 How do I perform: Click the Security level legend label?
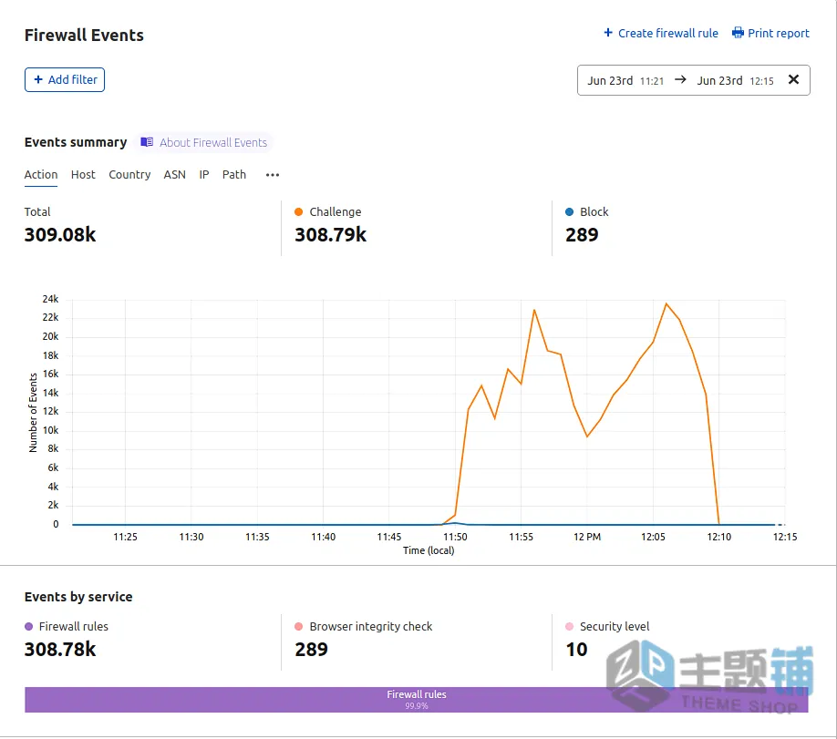tap(615, 626)
